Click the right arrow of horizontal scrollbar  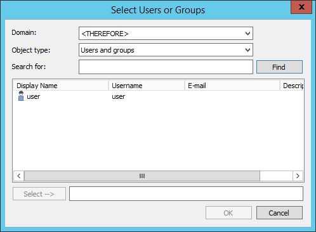(x=298, y=176)
